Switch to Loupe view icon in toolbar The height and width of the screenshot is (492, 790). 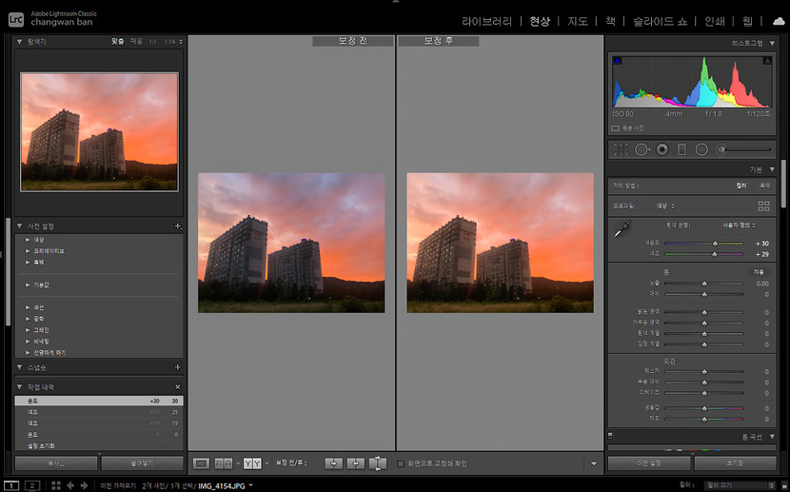point(201,463)
